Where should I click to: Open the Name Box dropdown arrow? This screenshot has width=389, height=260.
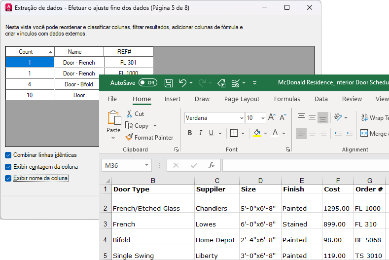[147, 165]
